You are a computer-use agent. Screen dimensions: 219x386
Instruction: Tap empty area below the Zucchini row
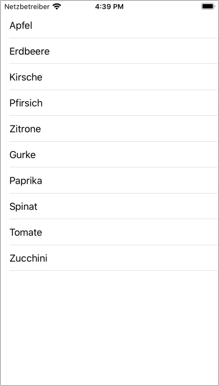[x=109, y=328]
